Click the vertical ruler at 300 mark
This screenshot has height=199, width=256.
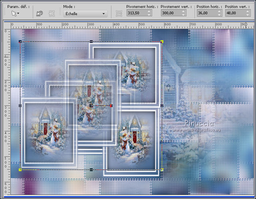coord(6,111)
